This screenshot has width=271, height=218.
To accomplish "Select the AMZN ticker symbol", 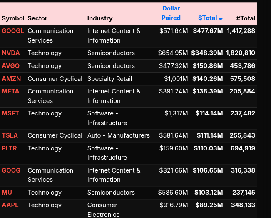I will click(11, 79).
